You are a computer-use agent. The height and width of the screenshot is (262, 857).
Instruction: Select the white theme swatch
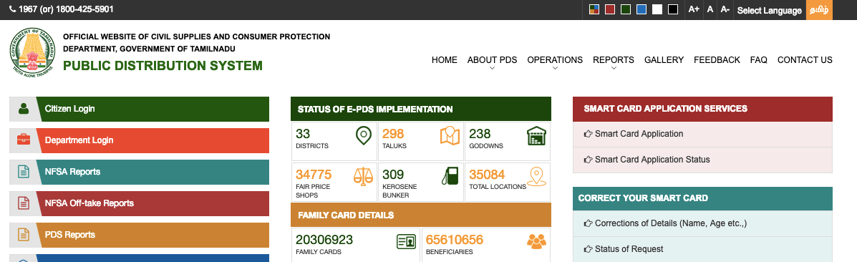click(657, 9)
